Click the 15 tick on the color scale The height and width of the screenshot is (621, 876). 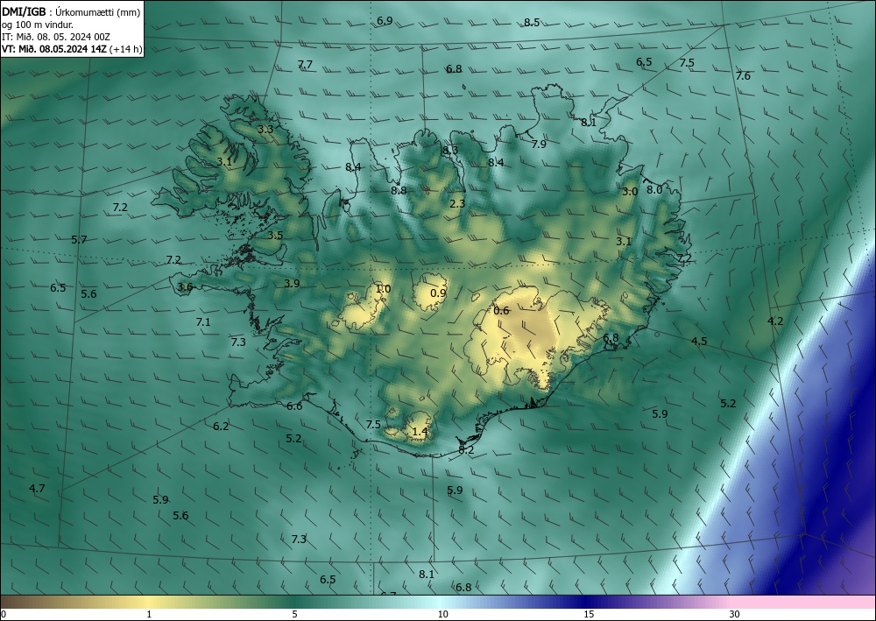click(589, 614)
